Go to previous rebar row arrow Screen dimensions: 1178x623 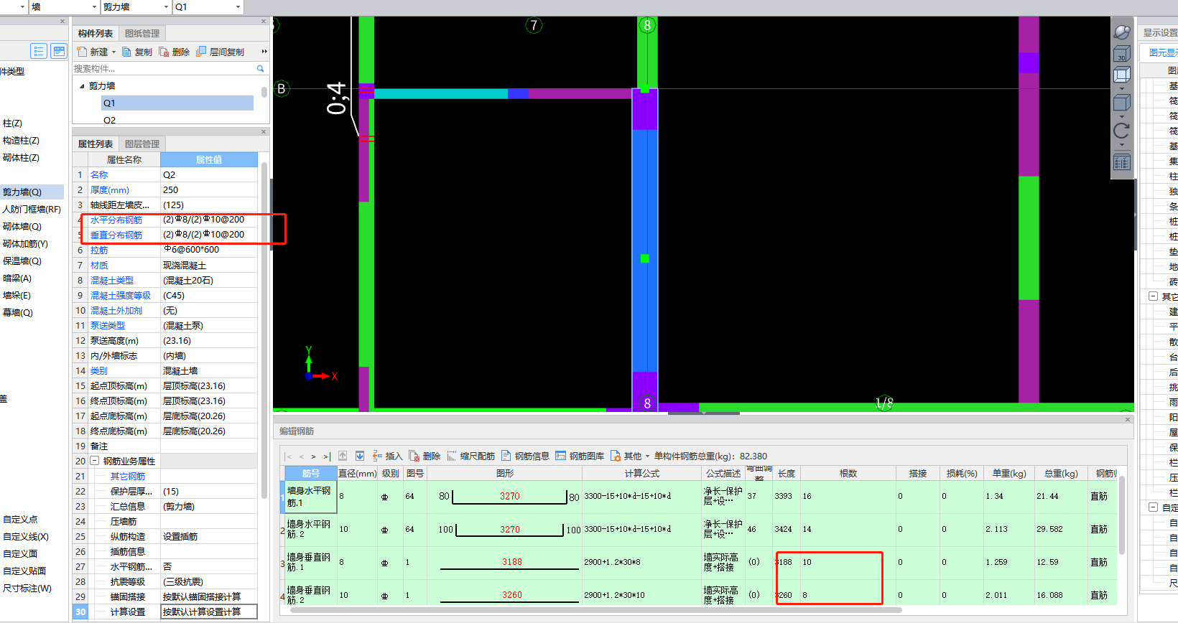[302, 456]
